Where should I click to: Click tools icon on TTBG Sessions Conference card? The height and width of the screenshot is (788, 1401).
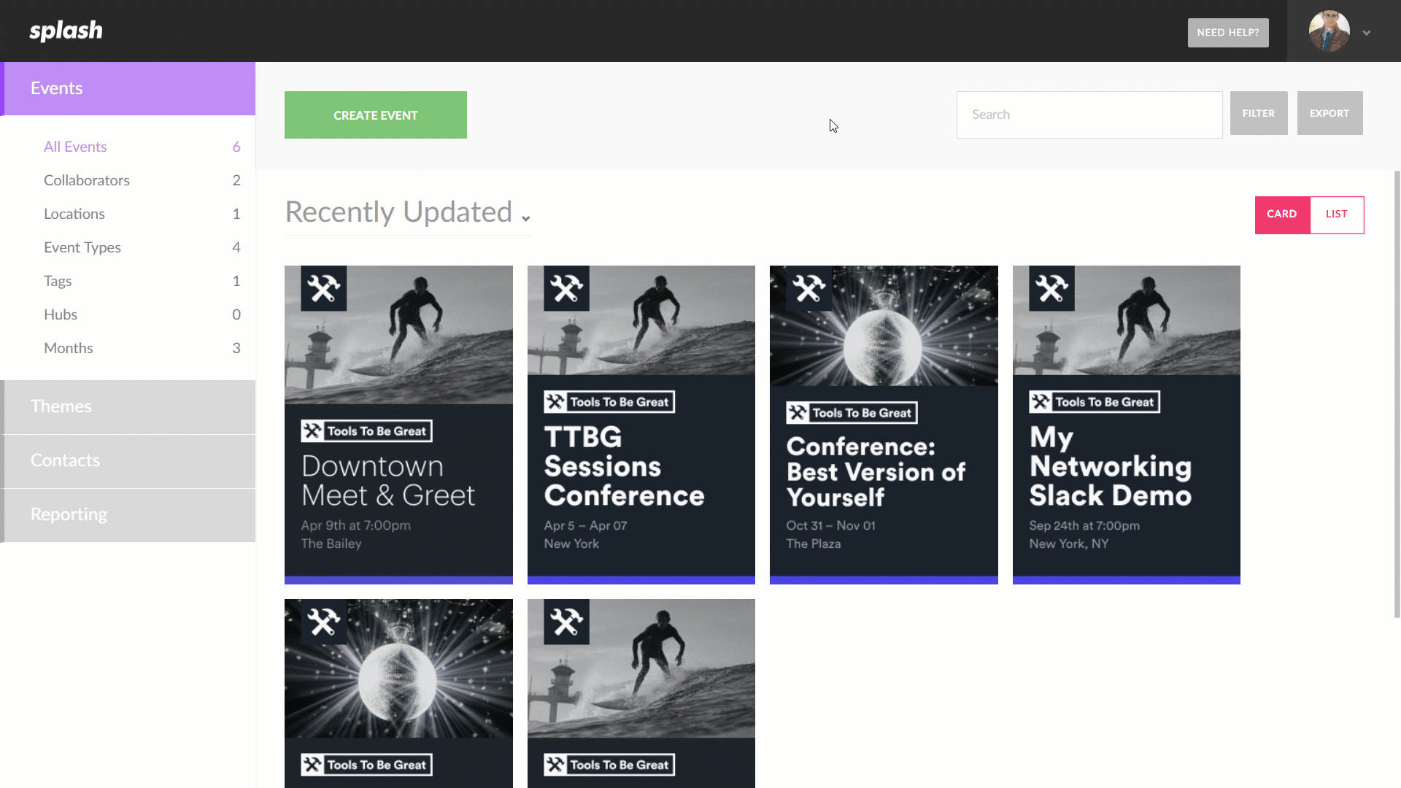[x=566, y=289]
